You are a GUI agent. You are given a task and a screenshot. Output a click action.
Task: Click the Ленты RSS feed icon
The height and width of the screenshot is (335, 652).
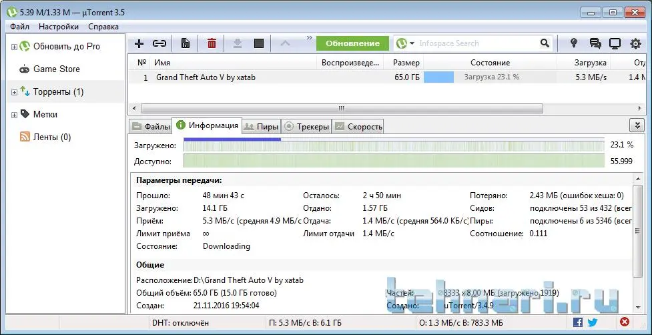click(25, 137)
